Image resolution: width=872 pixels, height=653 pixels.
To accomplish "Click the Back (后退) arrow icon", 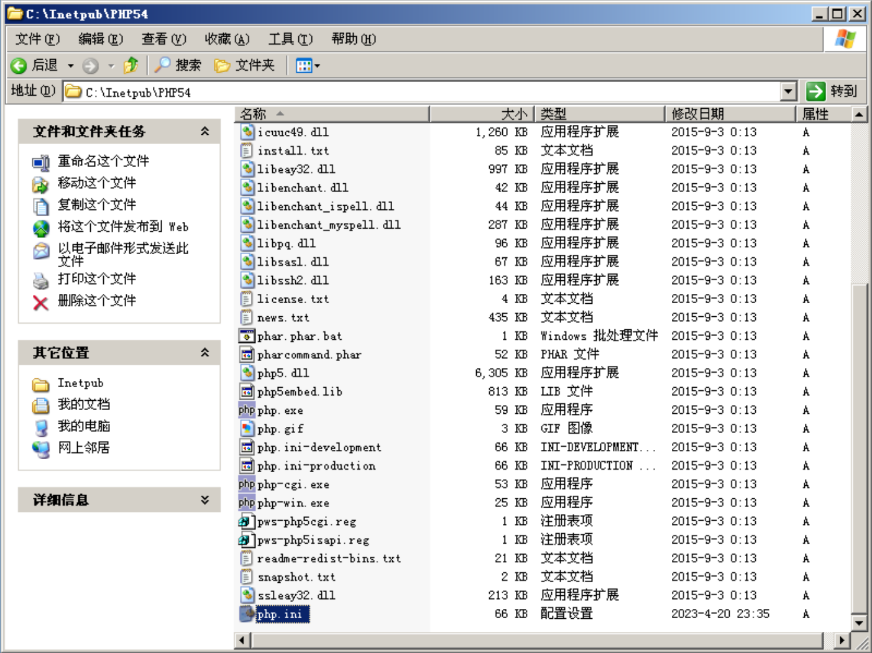I will 19,65.
